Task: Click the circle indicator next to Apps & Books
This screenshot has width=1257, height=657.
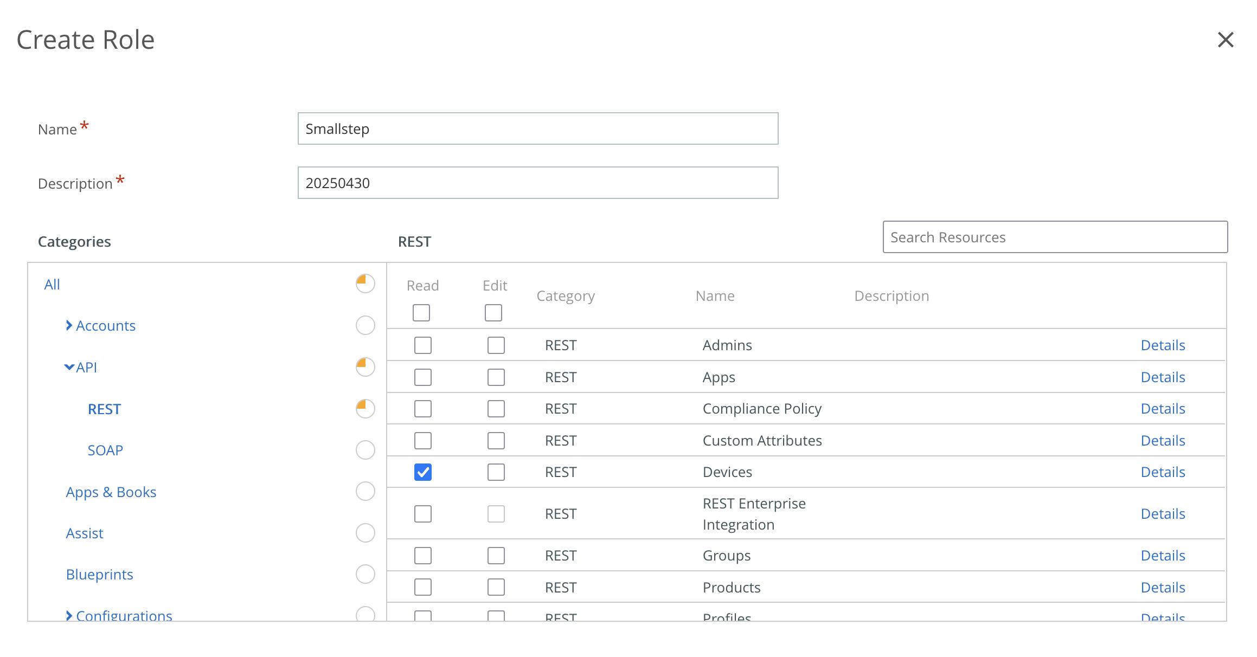Action: point(364,492)
